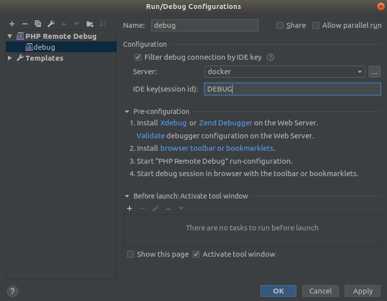
Task: Move configuration up in the list
Action: pyautogui.click(x=64, y=24)
